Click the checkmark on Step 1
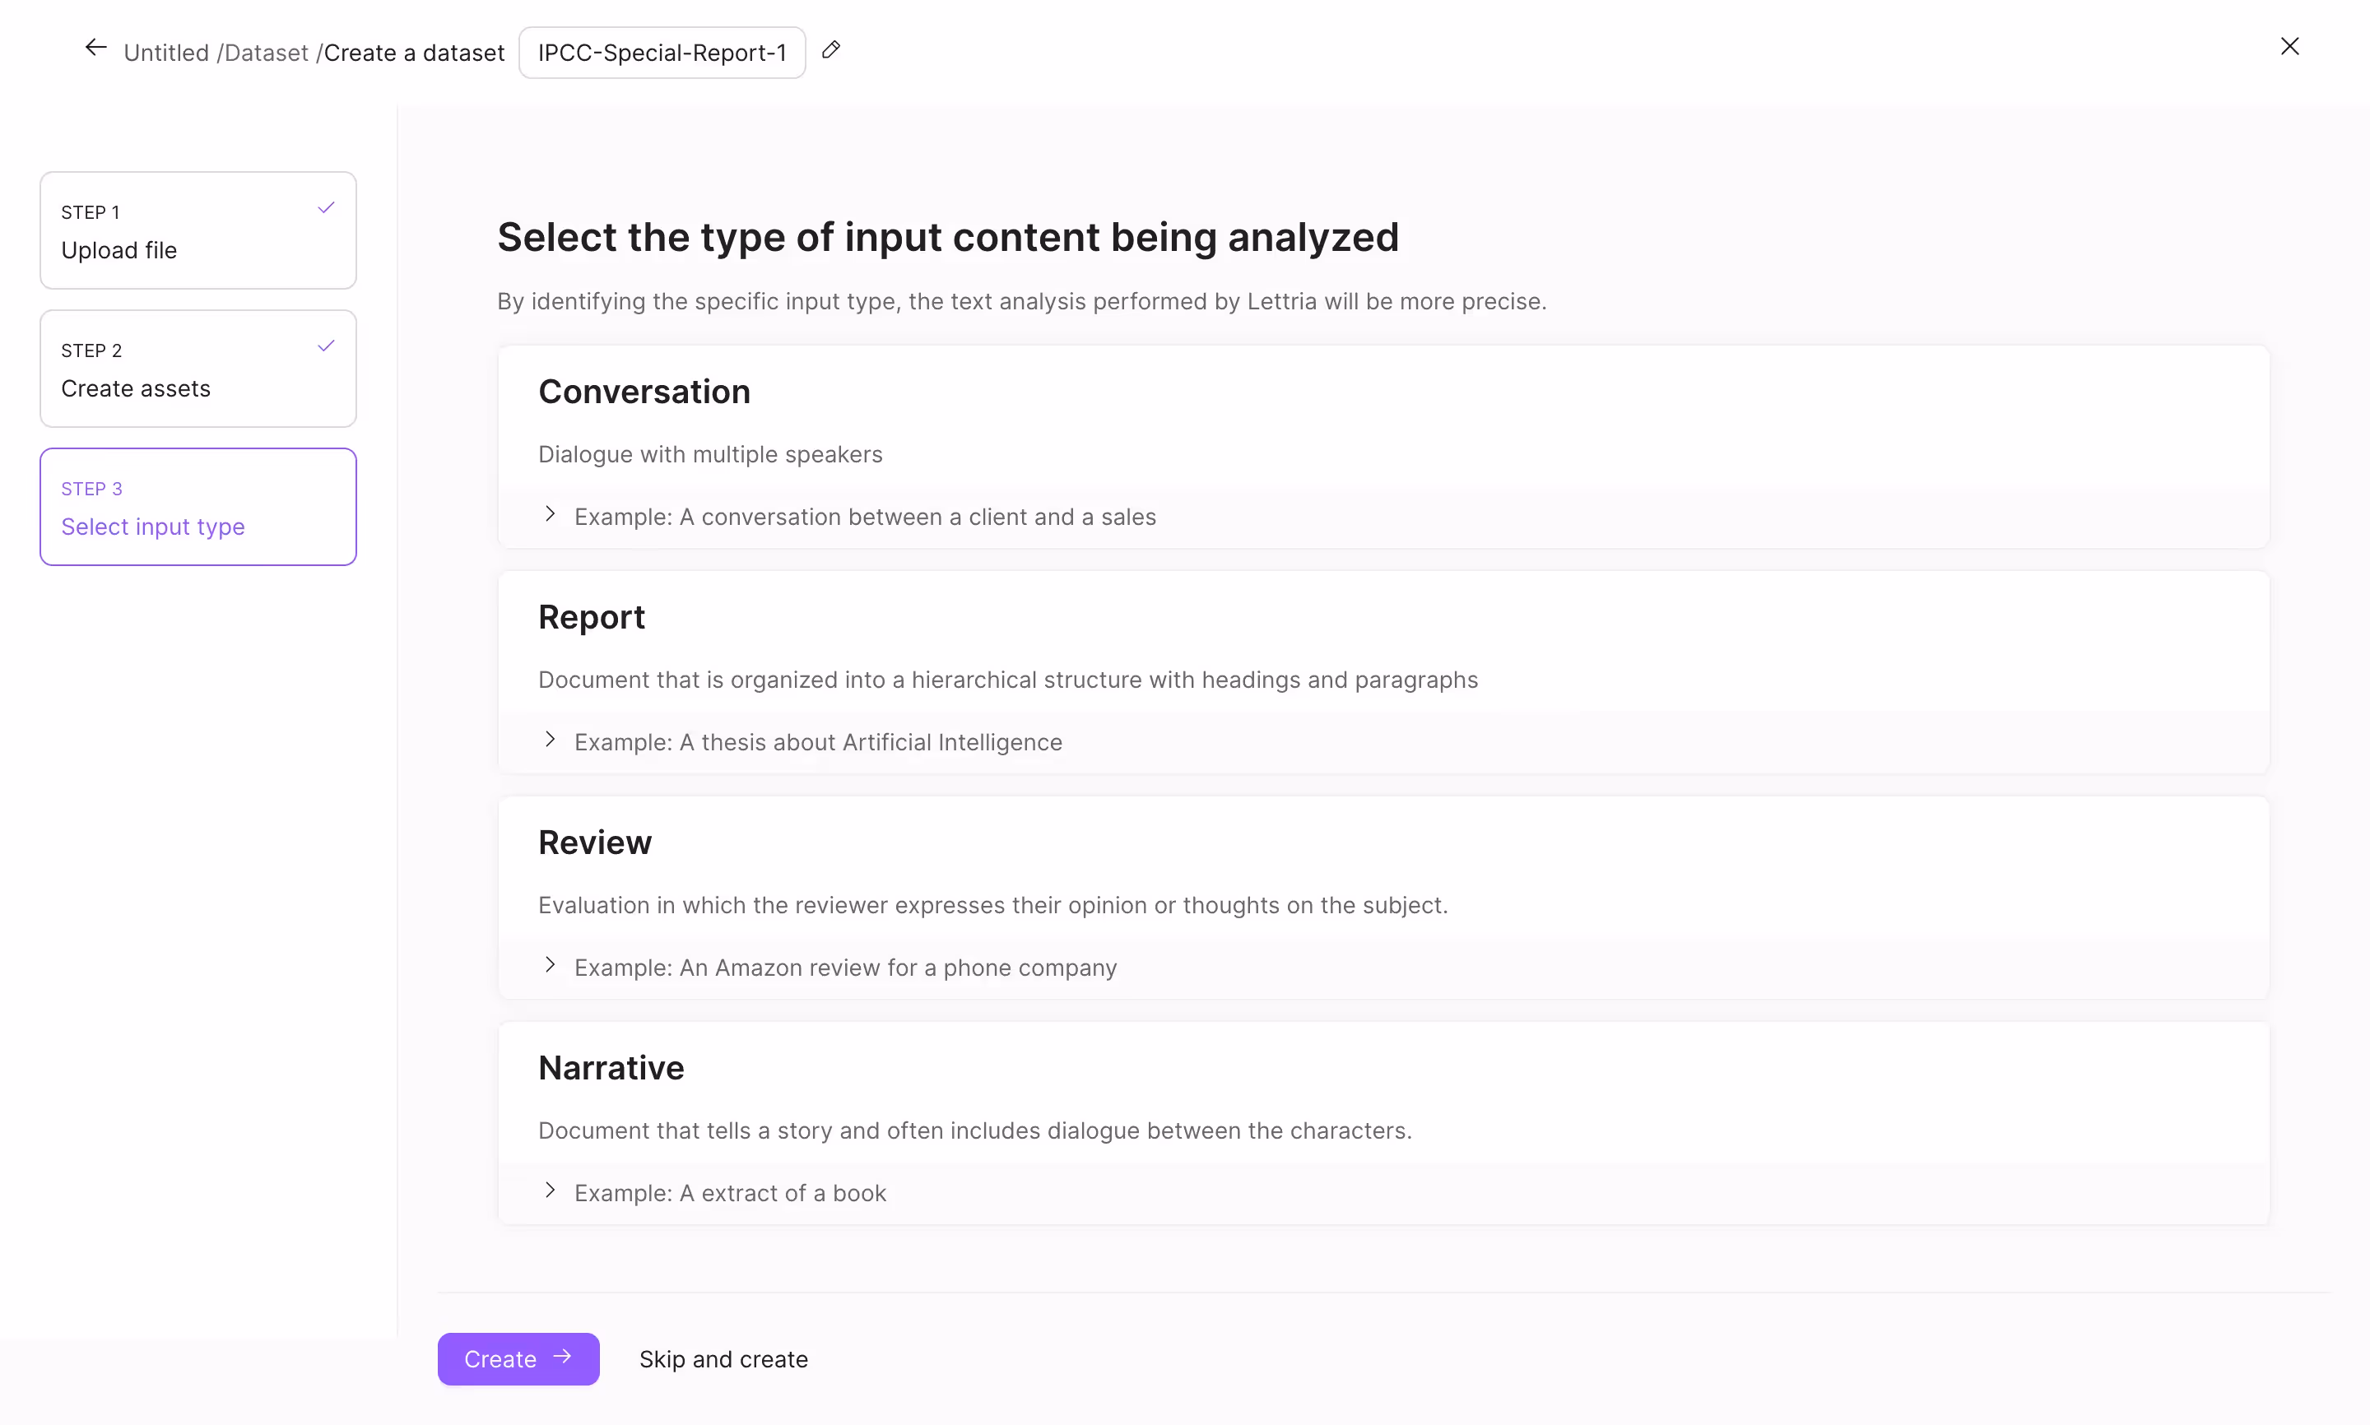This screenshot has height=1425, width=2370. [x=327, y=207]
